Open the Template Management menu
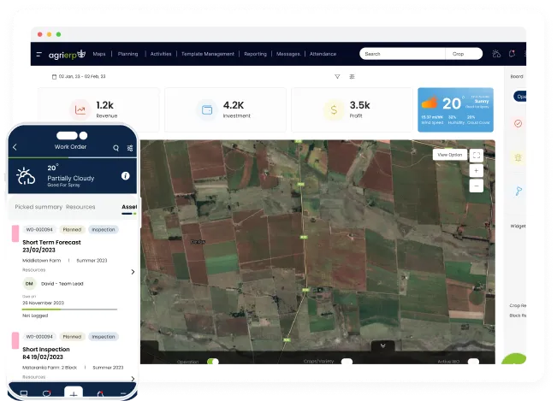 click(208, 54)
